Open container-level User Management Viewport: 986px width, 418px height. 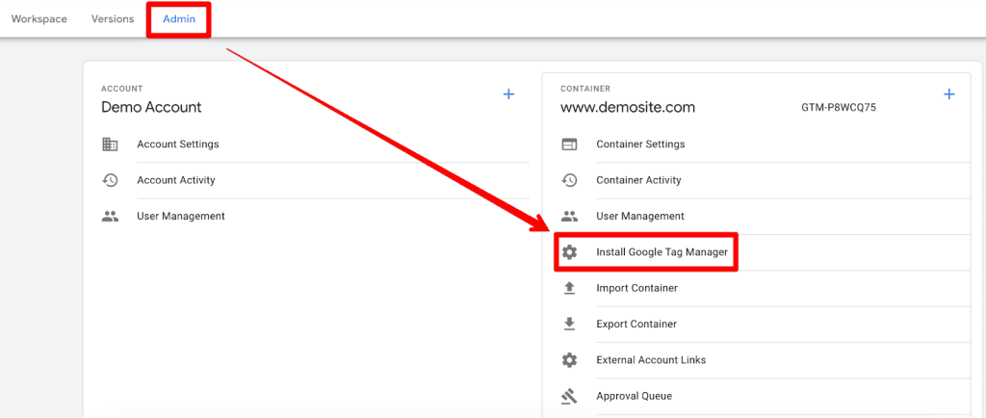[x=640, y=217]
